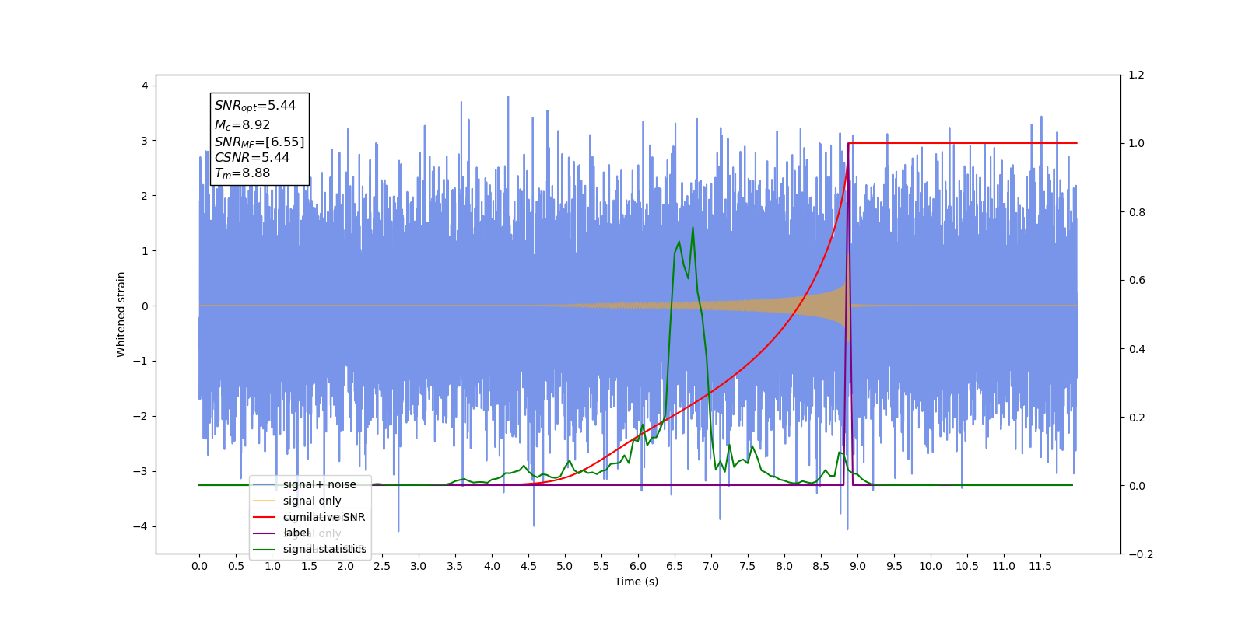Select the Mc=8.92 annotation text

coord(242,124)
